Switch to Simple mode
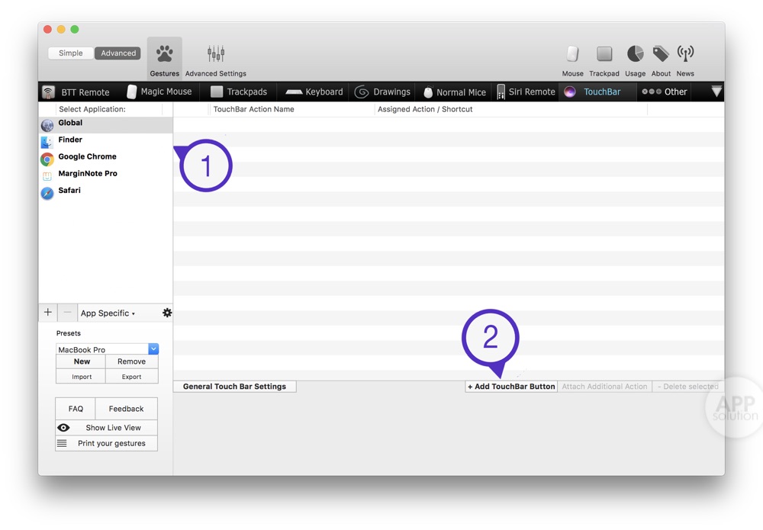The width and height of the screenshot is (763, 530). (x=71, y=53)
